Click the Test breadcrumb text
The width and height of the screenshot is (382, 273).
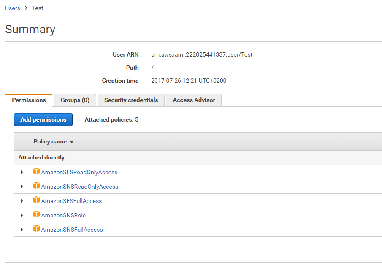[x=38, y=8]
